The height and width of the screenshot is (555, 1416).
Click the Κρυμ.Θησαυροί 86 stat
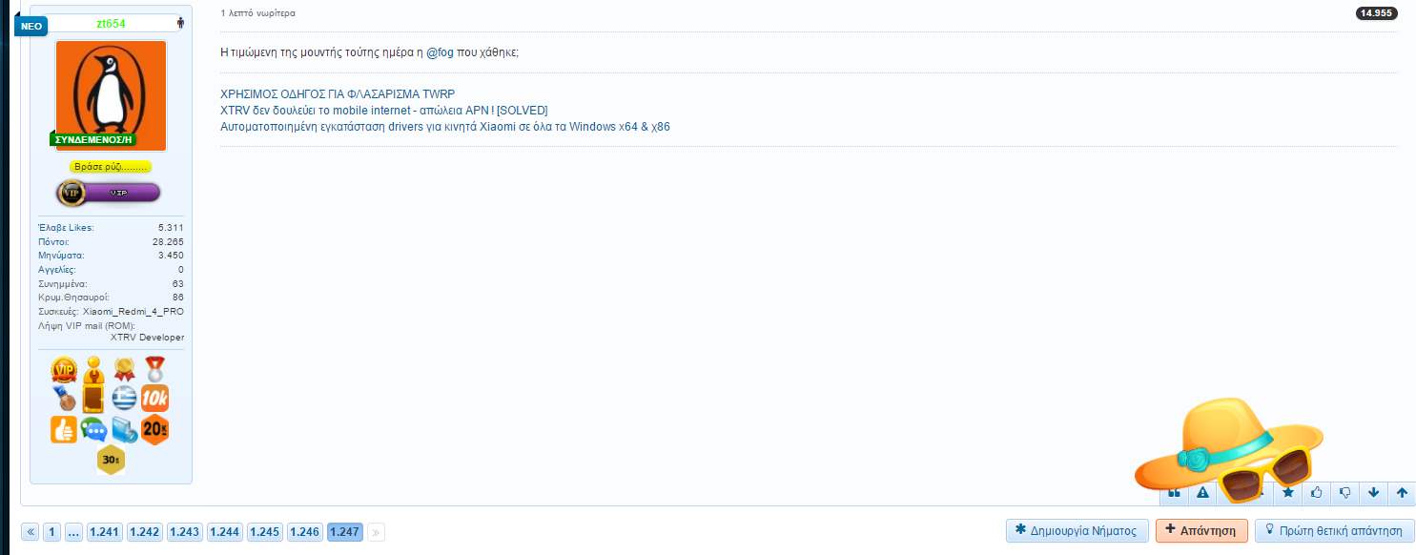coord(111,298)
